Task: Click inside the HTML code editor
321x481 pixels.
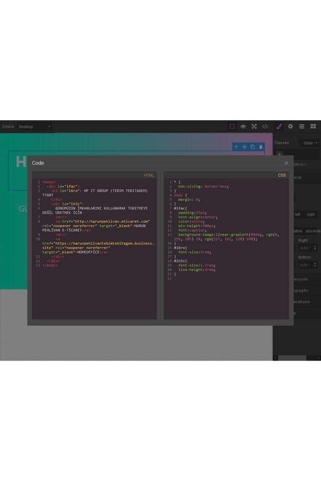Action: [x=94, y=249]
